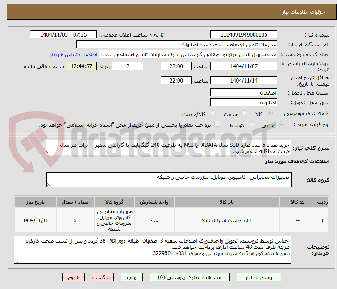Click the announcement date 1404/11/05 field

63,35
